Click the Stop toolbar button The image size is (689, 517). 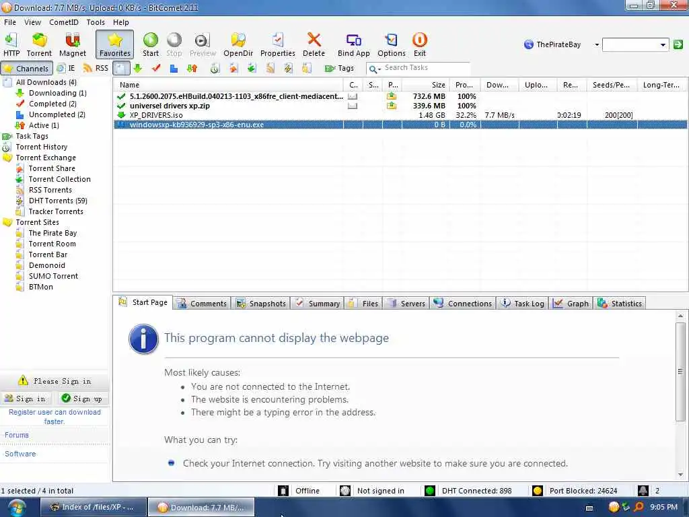pos(174,44)
